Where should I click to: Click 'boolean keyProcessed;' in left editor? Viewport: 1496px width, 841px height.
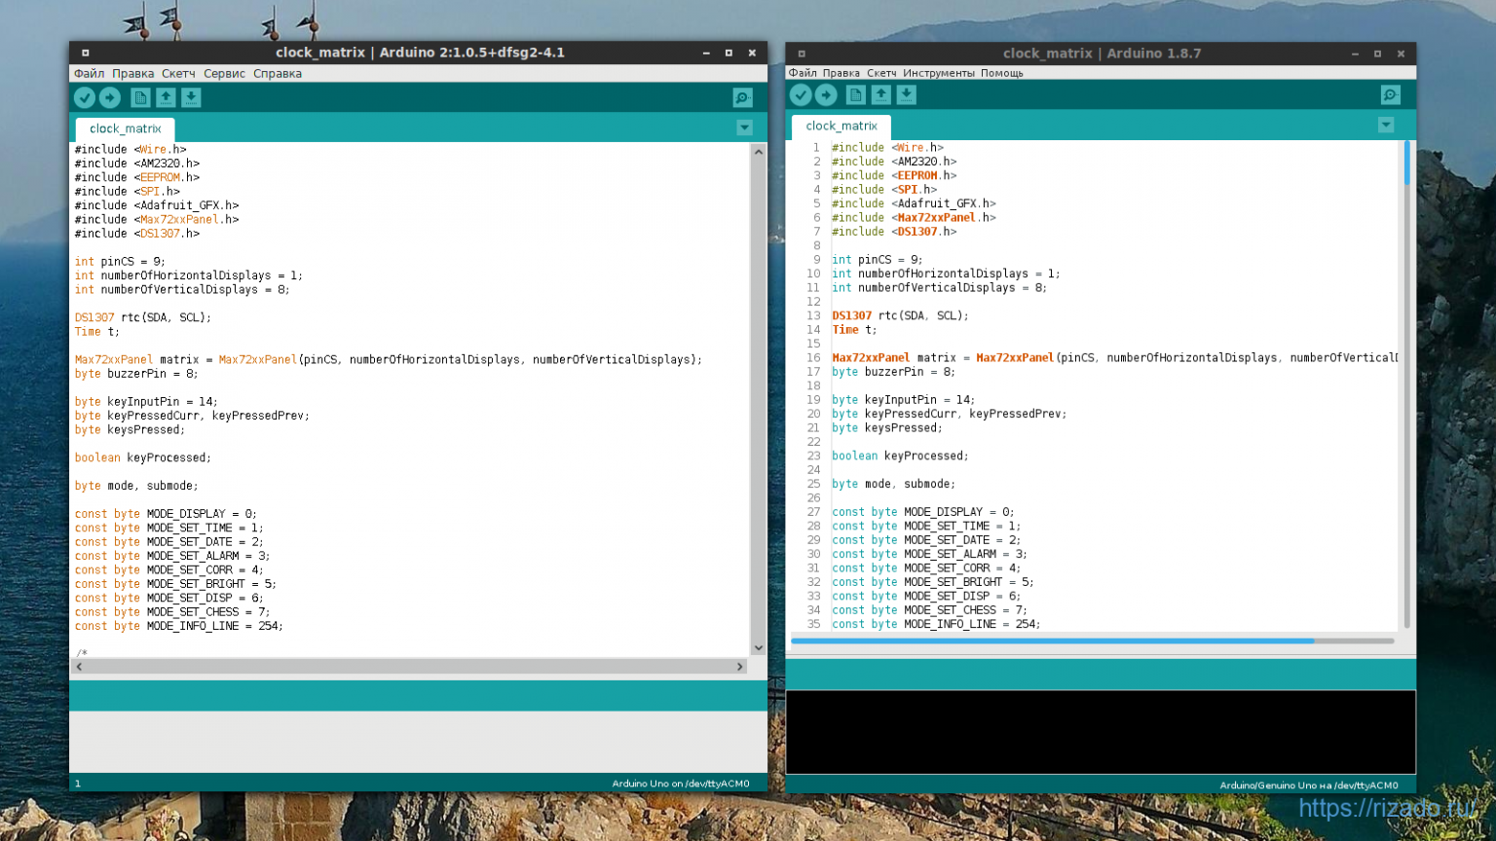click(x=143, y=457)
